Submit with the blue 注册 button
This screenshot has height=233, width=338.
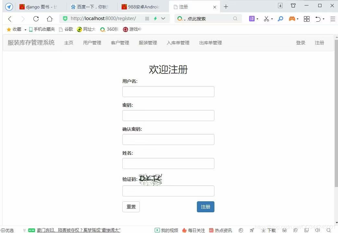(x=206, y=207)
